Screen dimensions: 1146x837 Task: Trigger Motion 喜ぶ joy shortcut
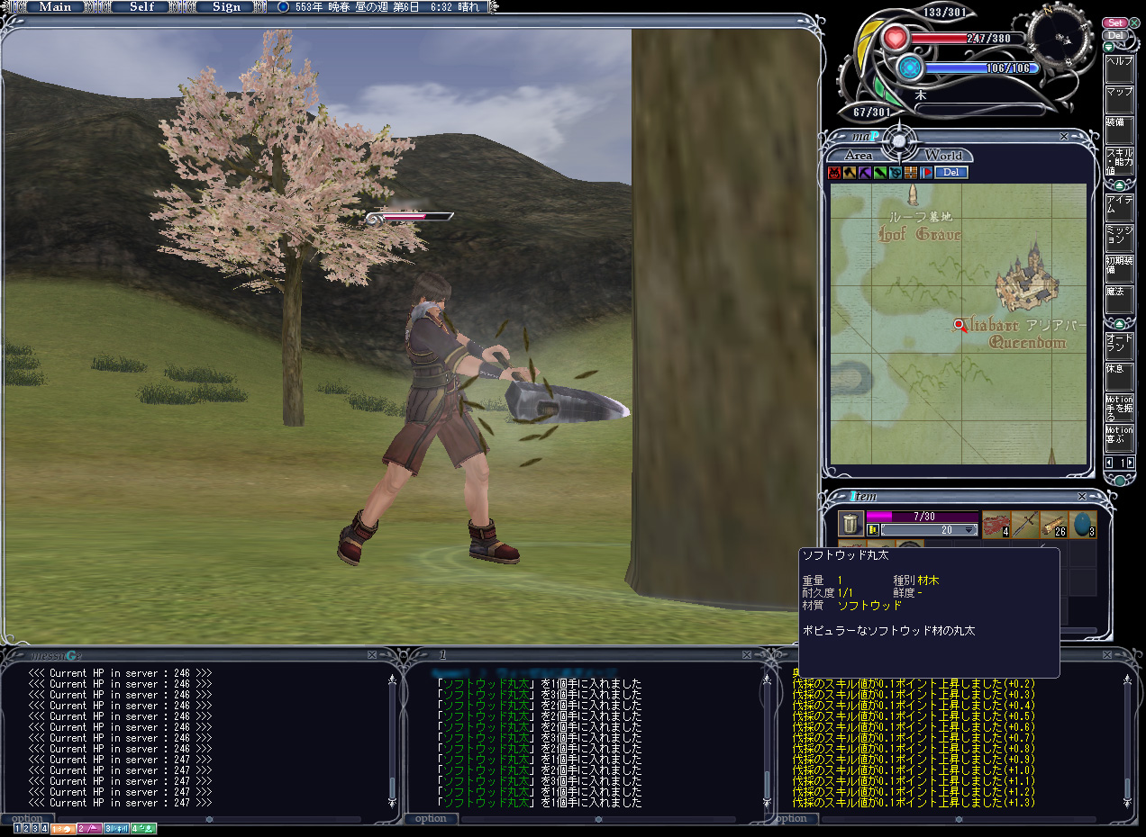(x=1120, y=439)
